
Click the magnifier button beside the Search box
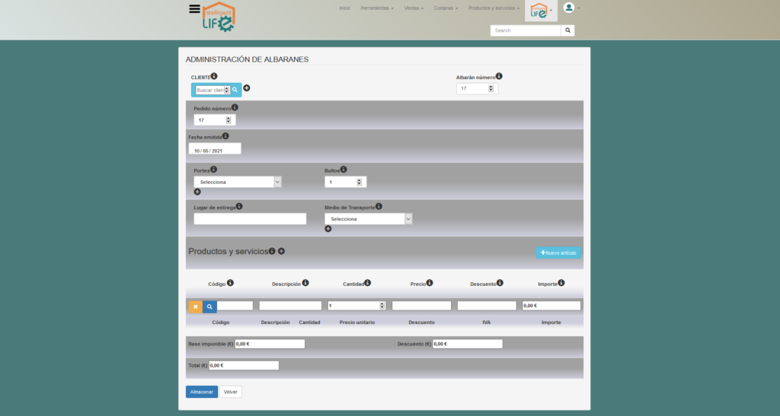567,30
